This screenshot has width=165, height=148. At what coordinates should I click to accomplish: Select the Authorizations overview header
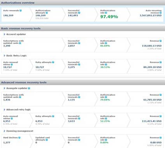click(x=82, y=3)
